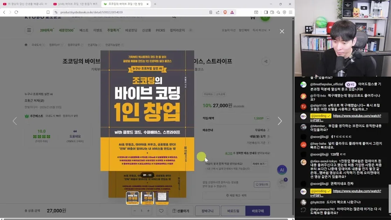
Task: Select the first cover thumbnail
Action: (132, 198)
